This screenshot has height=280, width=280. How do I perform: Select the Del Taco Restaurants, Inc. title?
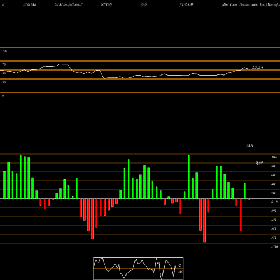244,4
